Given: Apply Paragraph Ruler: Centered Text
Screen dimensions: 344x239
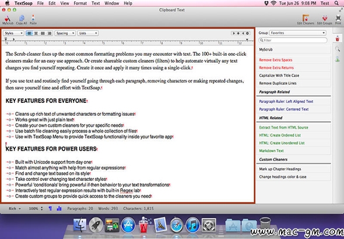Looking at the screenshot, I should (293, 109).
